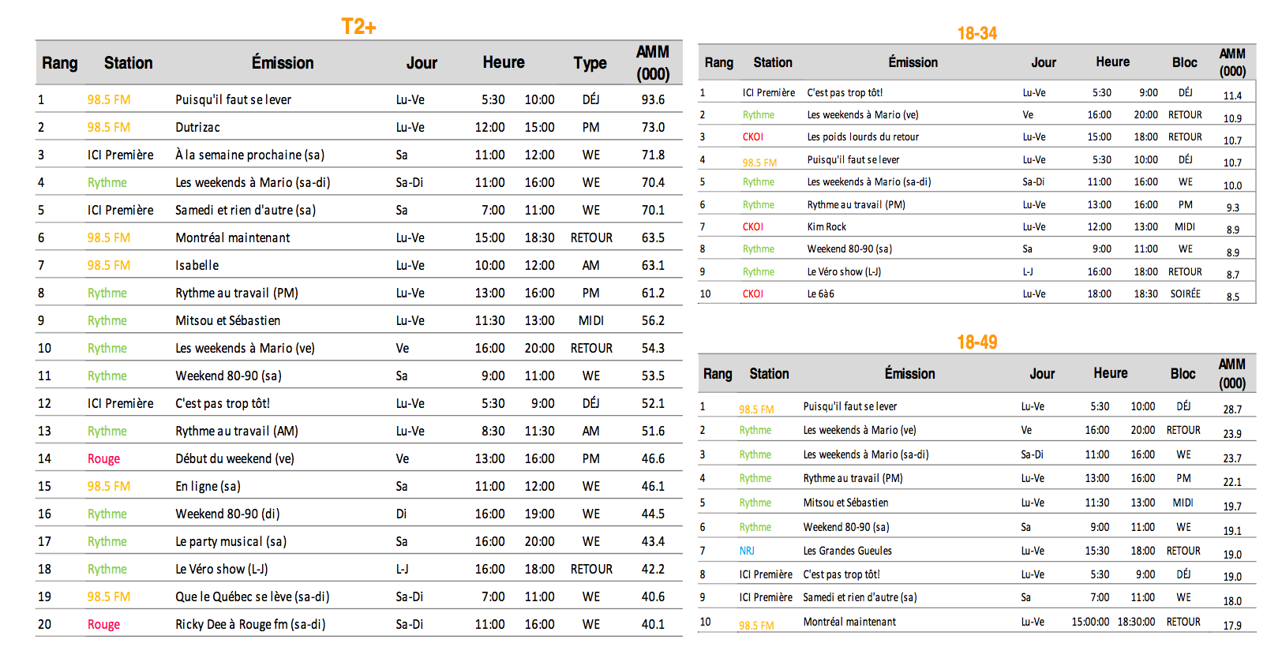1282x658 pixels.
Task: Select Ricky Dee à Rouge fm entry
Action: point(250,624)
